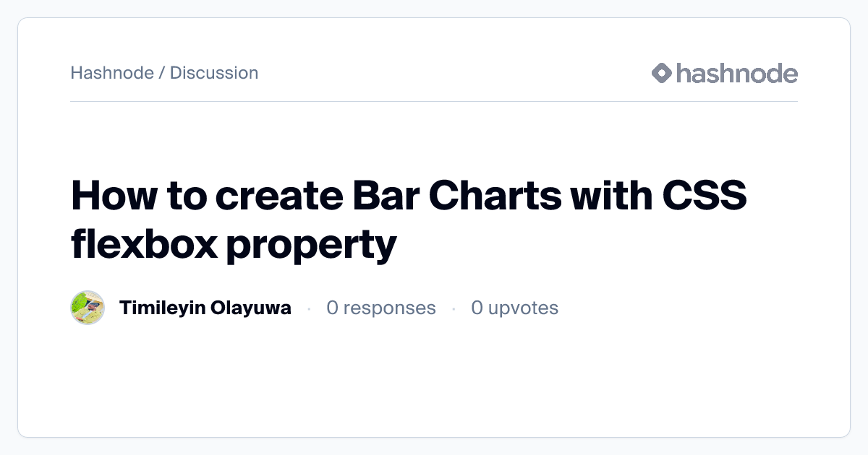Viewport: 868px width, 455px height.
Task: Click the dot separator before "0 upvotes"
Action: [x=454, y=308]
